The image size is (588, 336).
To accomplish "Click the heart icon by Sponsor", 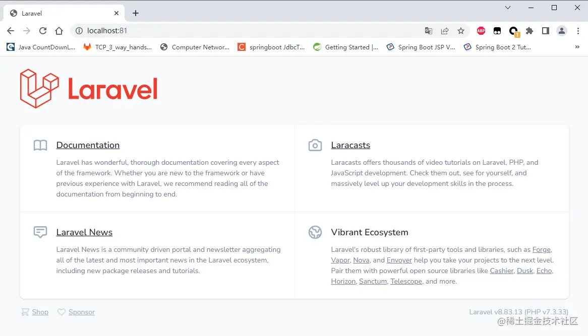I will [x=62, y=312].
